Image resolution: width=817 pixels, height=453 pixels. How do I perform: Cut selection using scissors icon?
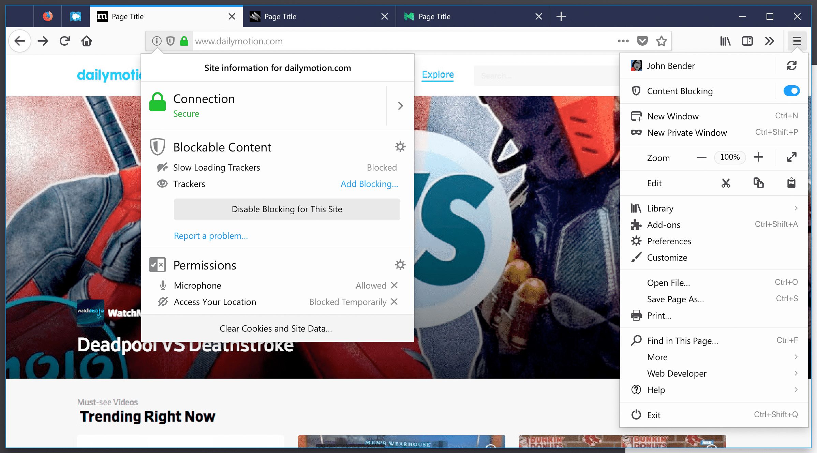(726, 183)
